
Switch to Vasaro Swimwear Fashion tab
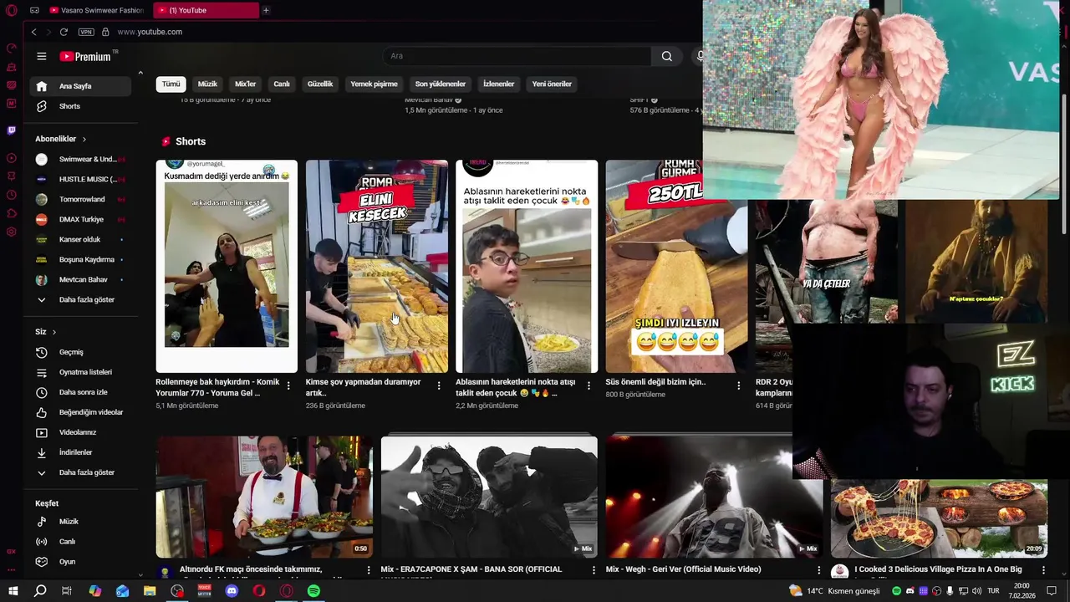click(98, 10)
